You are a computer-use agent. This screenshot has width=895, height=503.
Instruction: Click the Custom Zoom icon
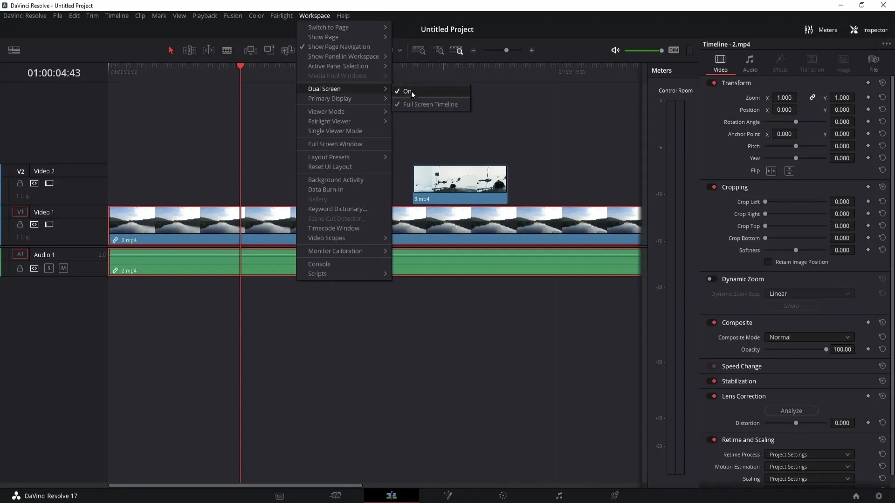pyautogui.click(x=456, y=50)
